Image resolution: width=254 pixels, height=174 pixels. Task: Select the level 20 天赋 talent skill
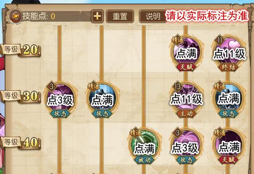click(186, 53)
